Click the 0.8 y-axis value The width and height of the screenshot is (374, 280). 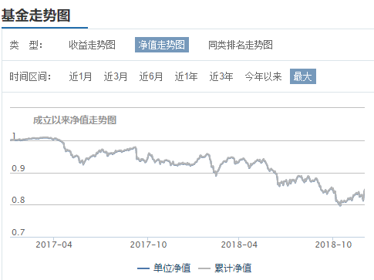click(x=19, y=200)
